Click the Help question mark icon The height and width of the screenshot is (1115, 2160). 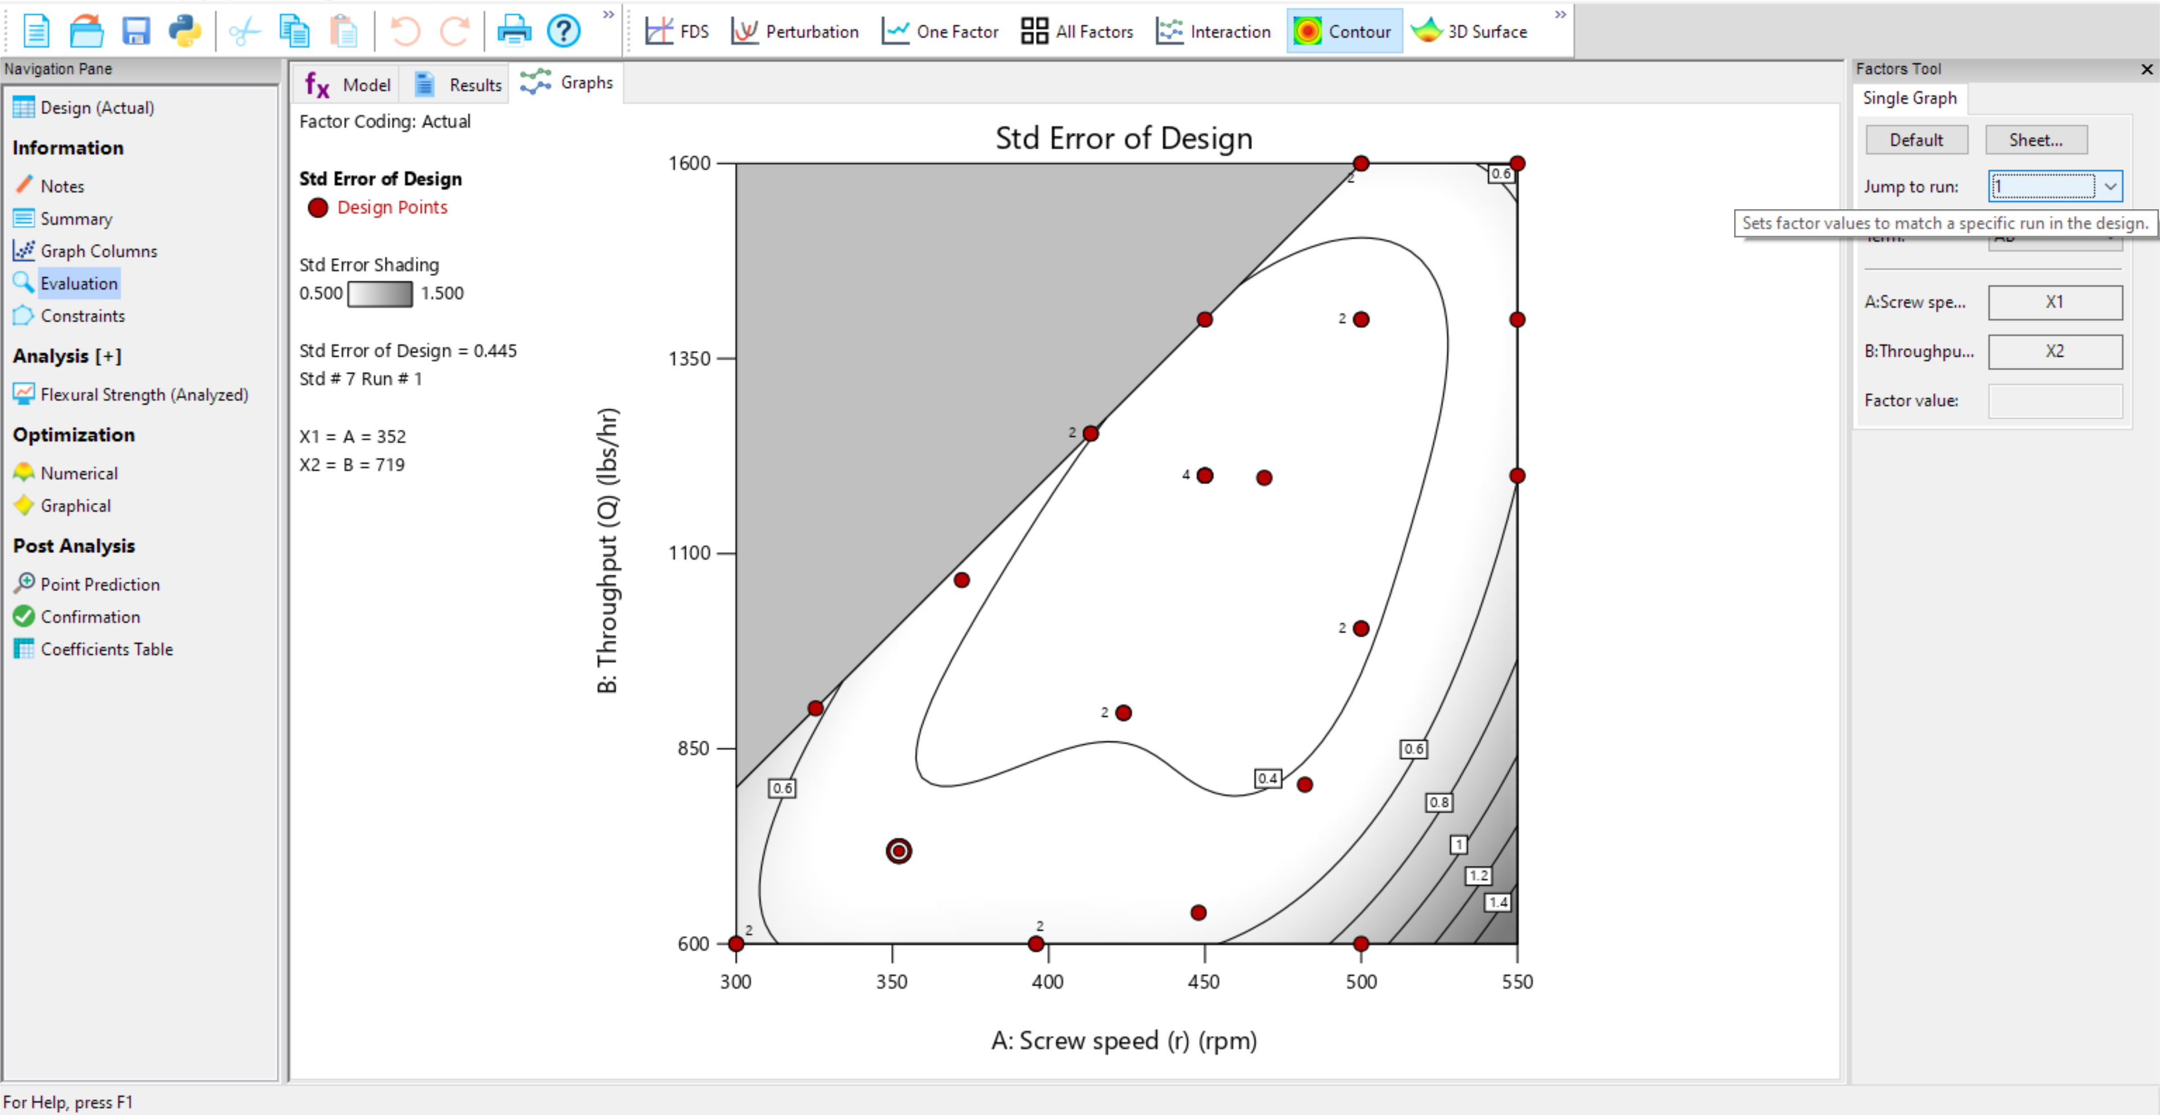[x=564, y=31]
